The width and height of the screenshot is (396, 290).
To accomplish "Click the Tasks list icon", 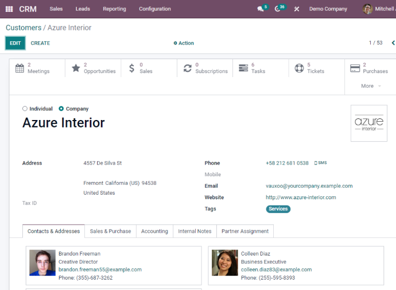I will tap(243, 68).
